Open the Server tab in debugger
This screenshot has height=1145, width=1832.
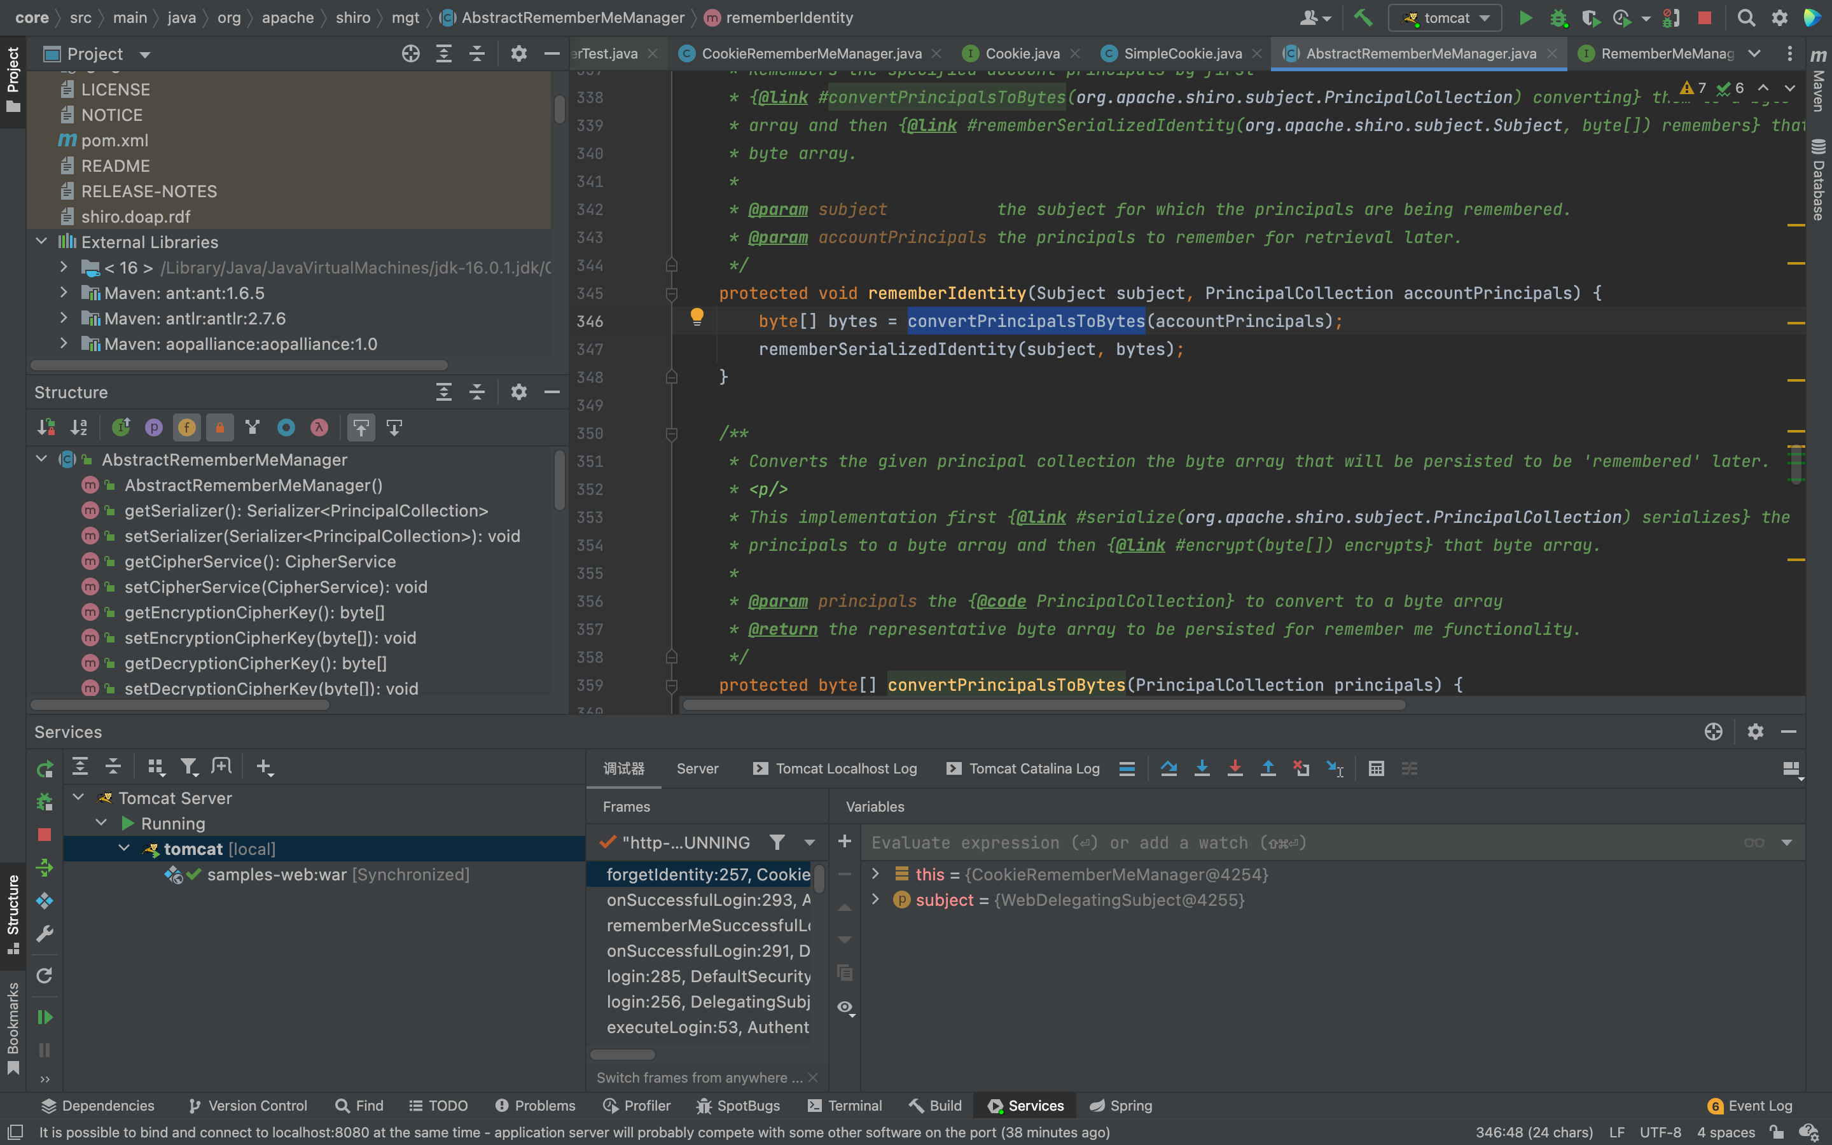coord(697,768)
